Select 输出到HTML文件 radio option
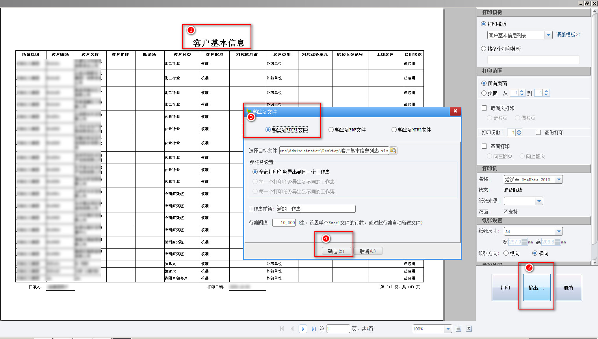Image resolution: width=598 pixels, height=339 pixels. (x=394, y=130)
